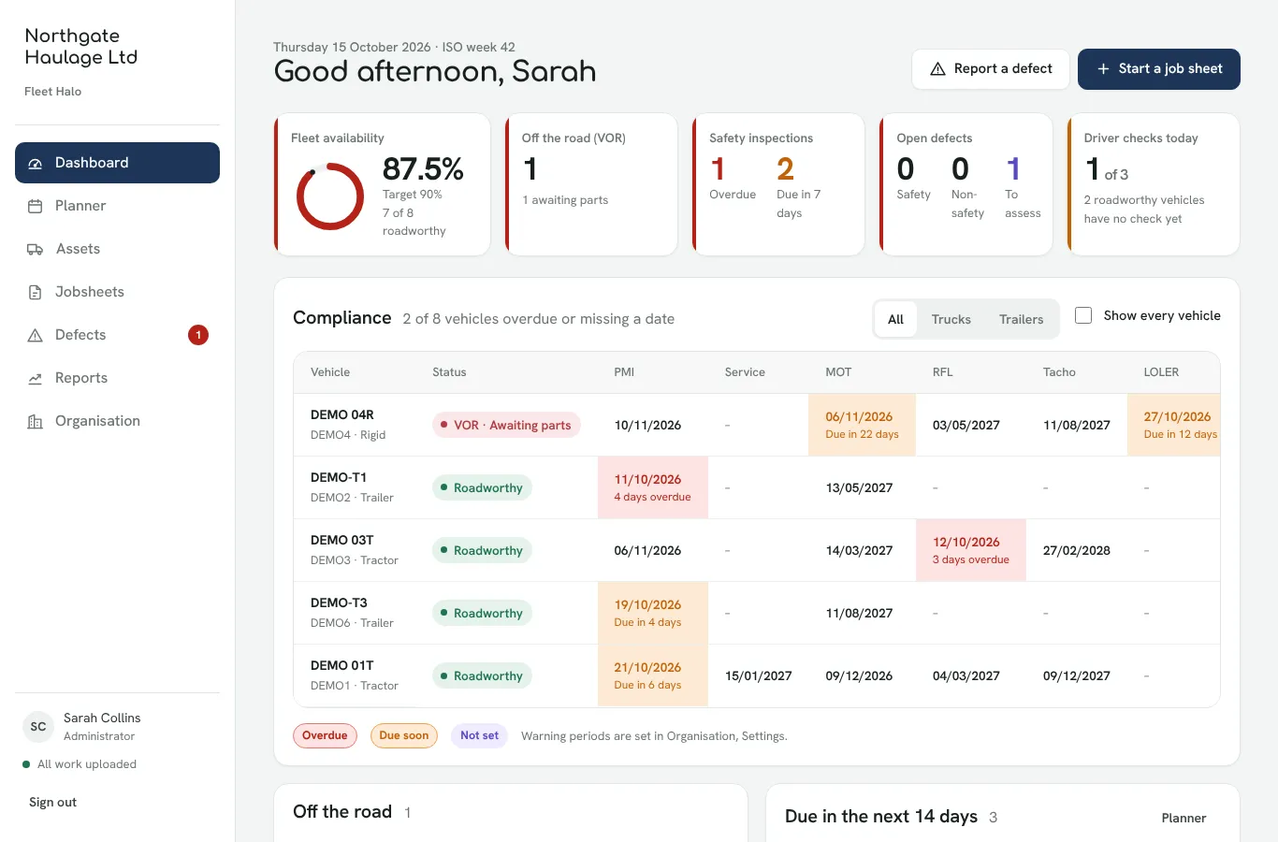Click the Organisation building icon
1278x842 pixels.
(36, 421)
